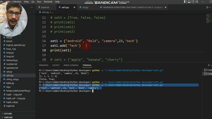
Task: Show the DEBUG CONSOLE panel tab
Action: [x=71, y=65]
